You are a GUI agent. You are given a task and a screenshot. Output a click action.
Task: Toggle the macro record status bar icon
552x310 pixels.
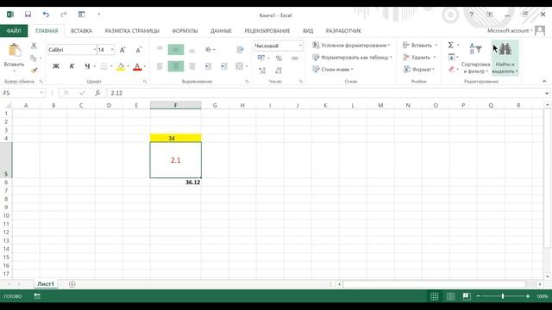[x=37, y=296]
